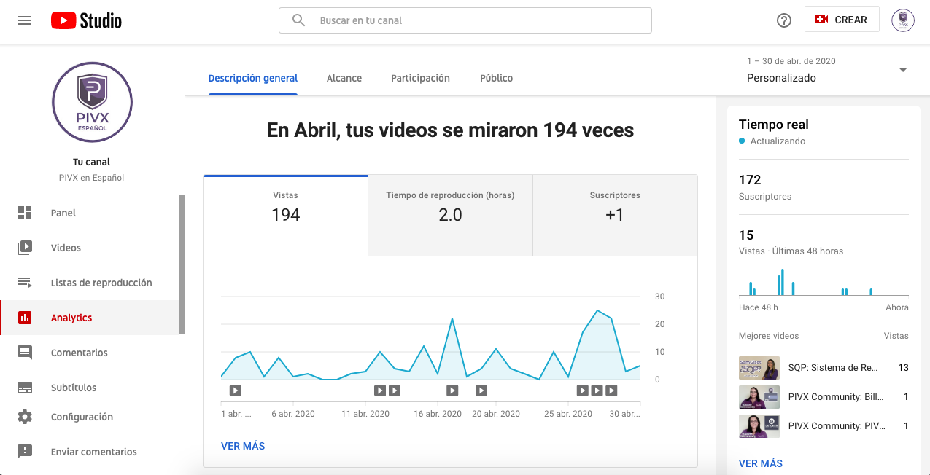Click the PIVX Español channel logo

coord(93,102)
